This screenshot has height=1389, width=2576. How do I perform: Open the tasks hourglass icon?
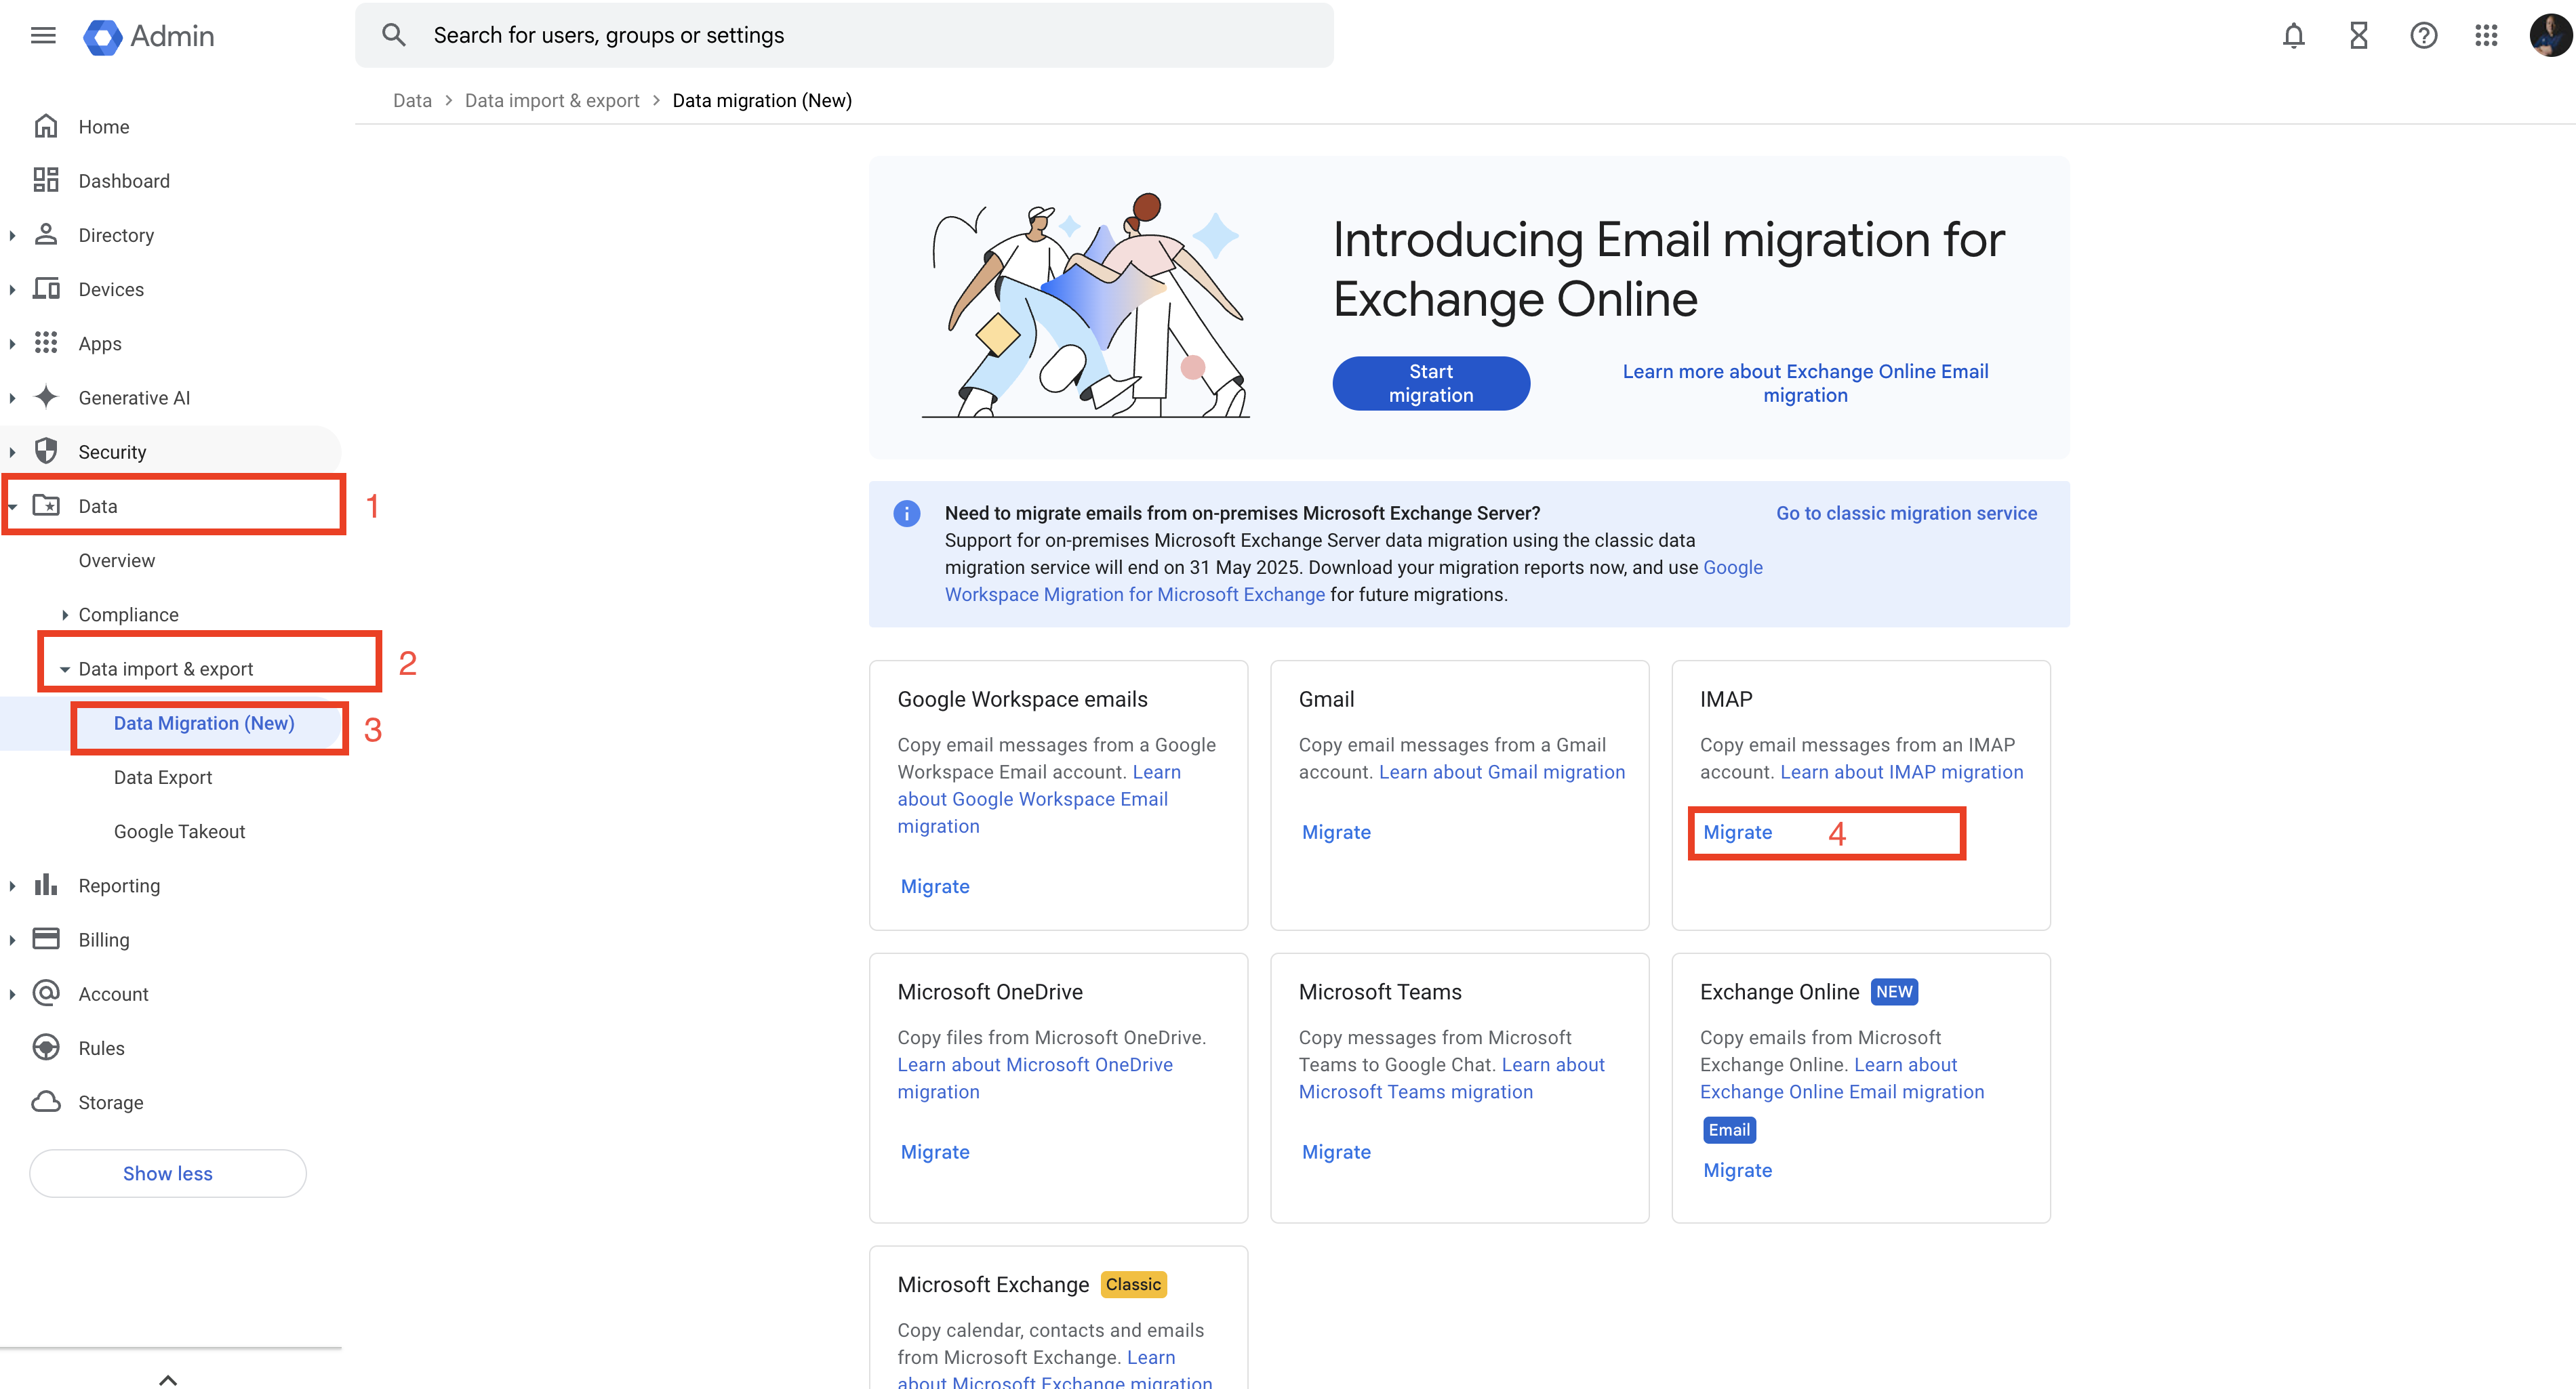[x=2359, y=36]
